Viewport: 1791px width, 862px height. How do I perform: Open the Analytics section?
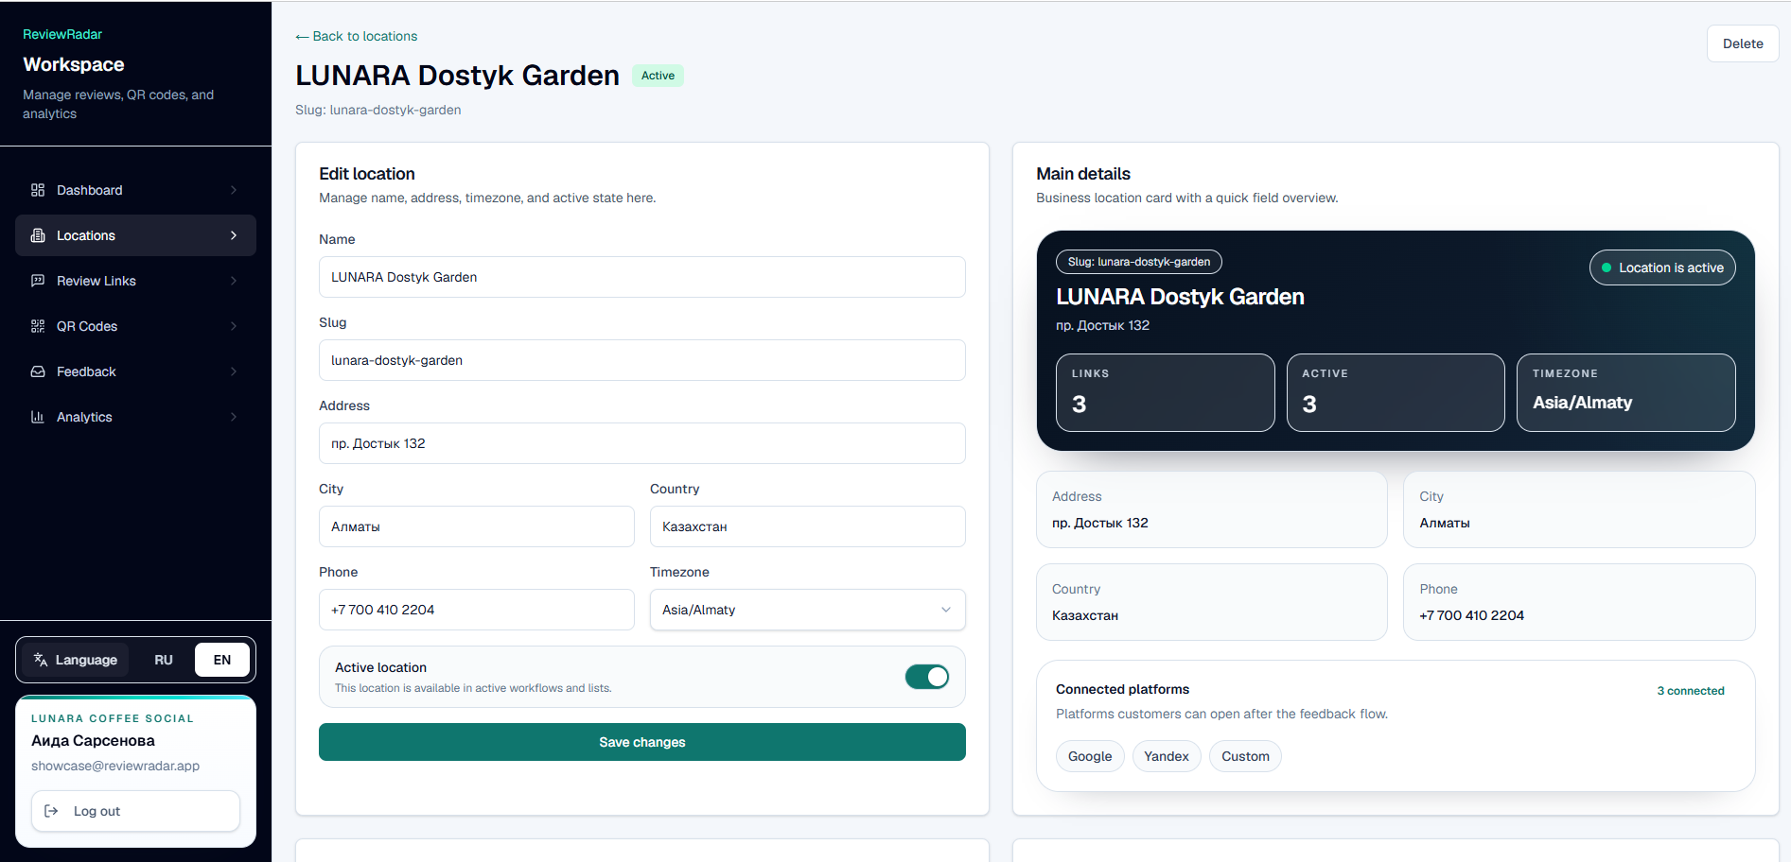135,417
